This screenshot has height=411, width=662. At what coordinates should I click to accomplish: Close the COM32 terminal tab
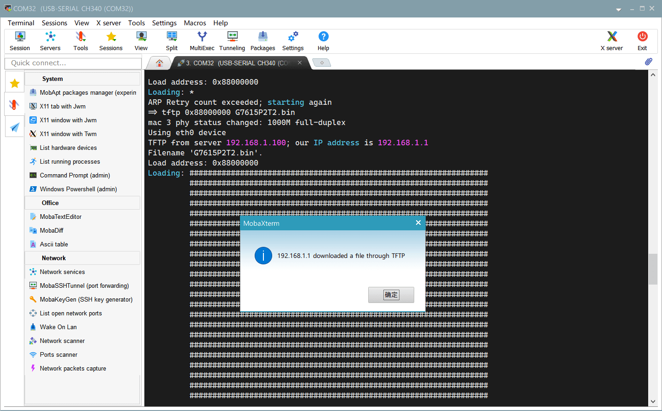coord(300,63)
